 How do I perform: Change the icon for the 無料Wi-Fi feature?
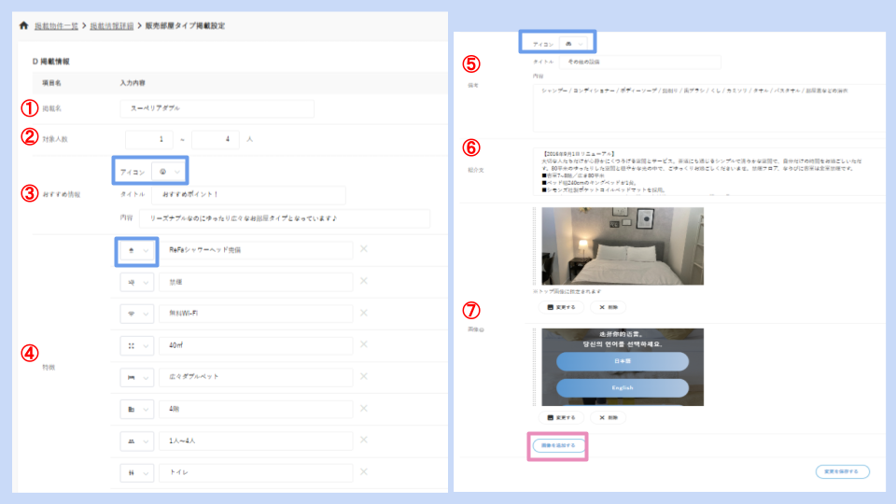click(135, 314)
